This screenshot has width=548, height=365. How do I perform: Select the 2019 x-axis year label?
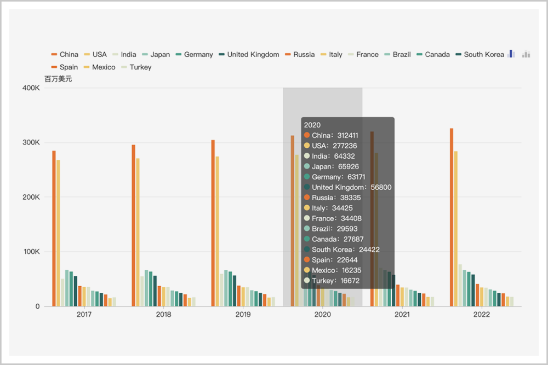(243, 315)
